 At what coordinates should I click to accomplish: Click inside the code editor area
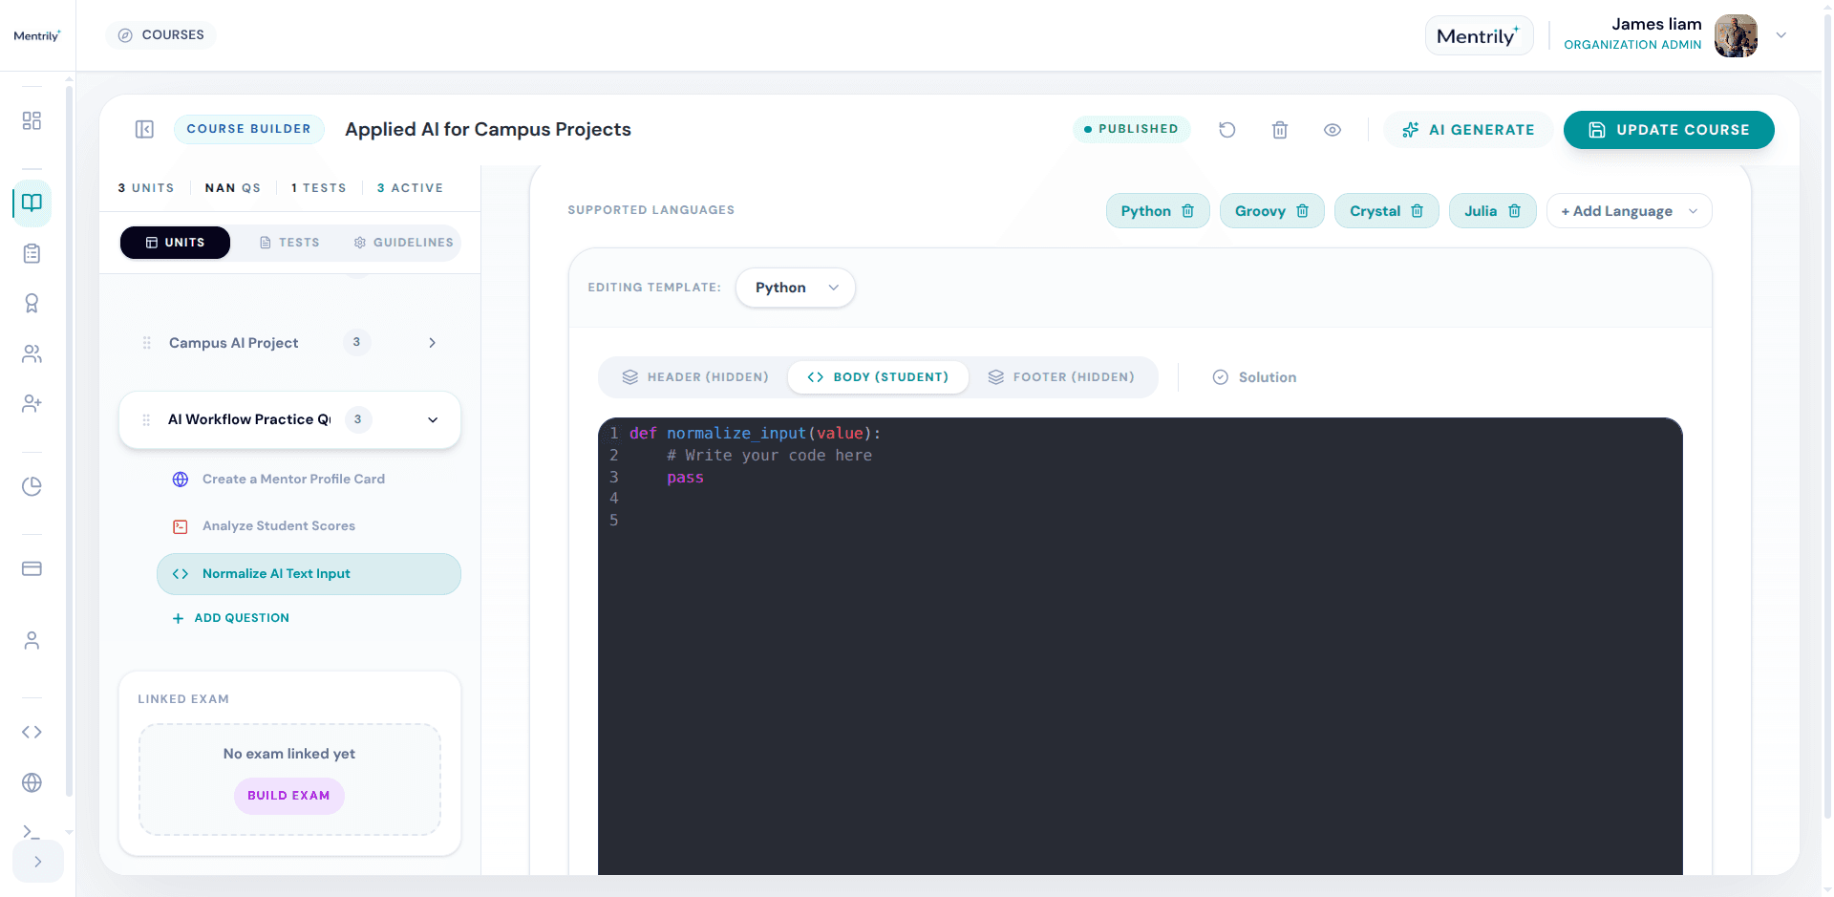tap(1140, 646)
